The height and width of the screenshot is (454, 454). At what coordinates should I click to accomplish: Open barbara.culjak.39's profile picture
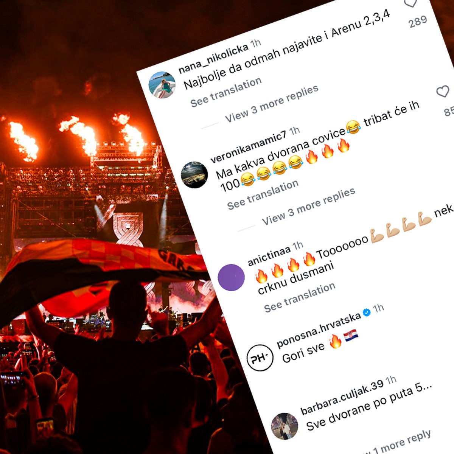coord(285,426)
